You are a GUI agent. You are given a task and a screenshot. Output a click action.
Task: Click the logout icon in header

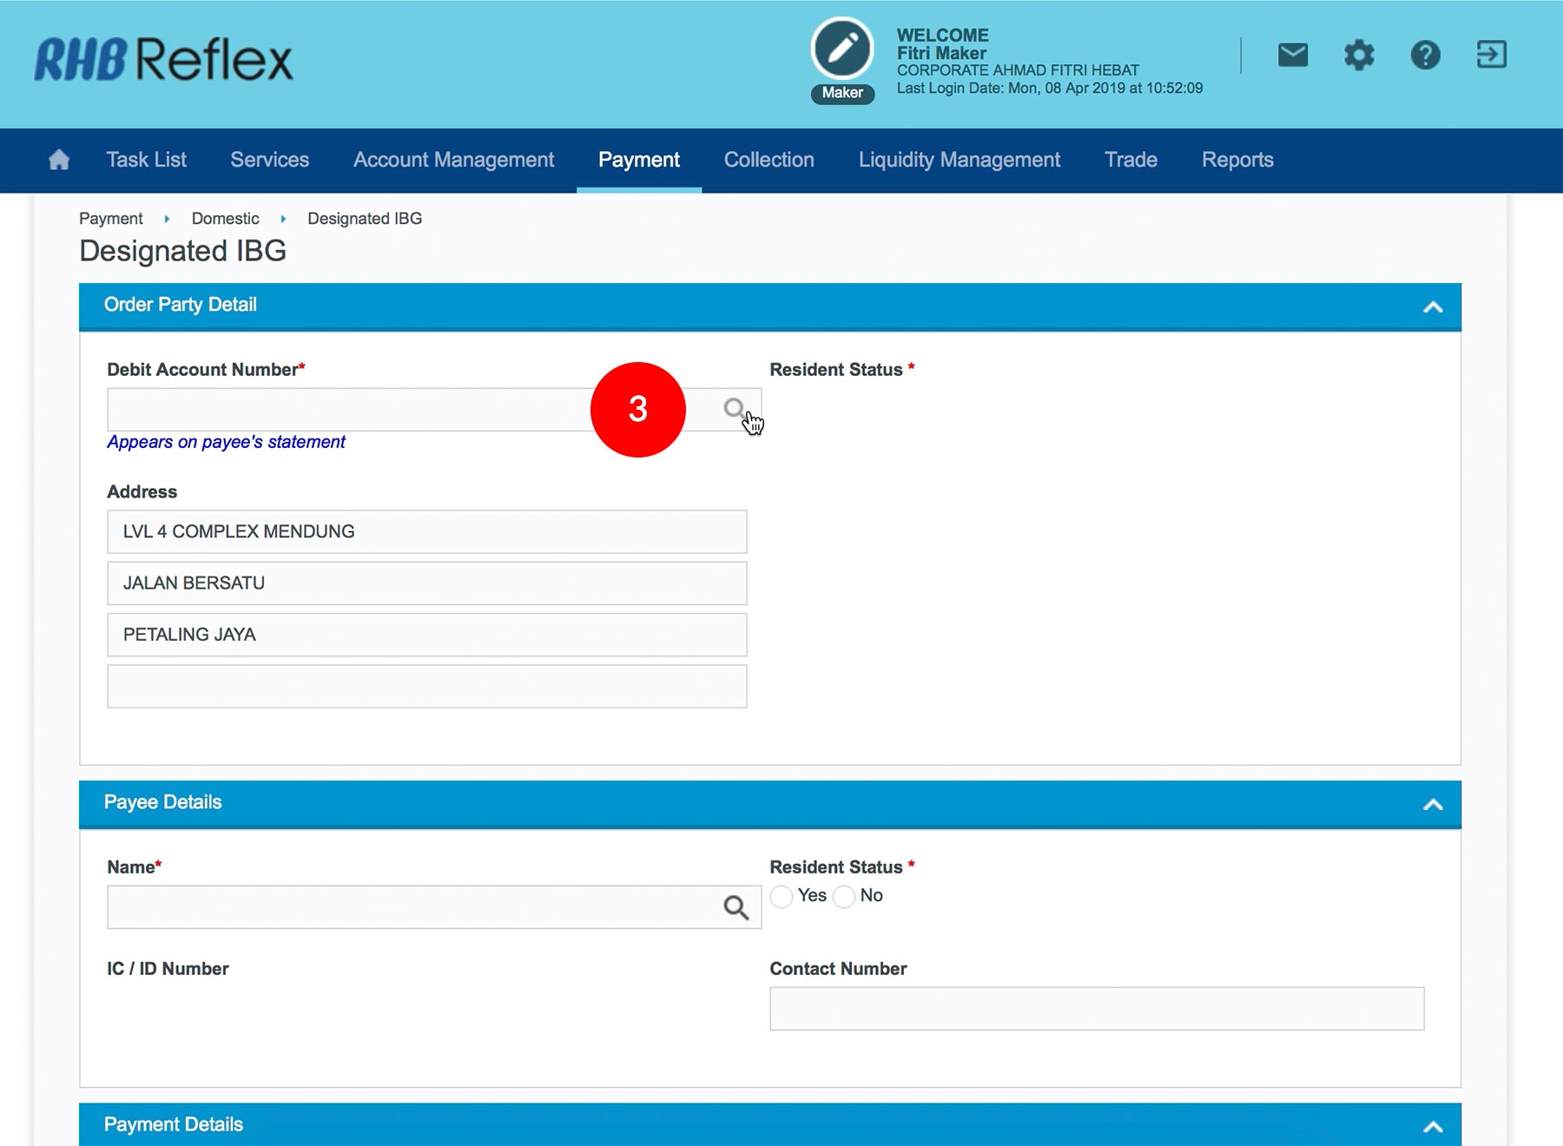(x=1491, y=56)
